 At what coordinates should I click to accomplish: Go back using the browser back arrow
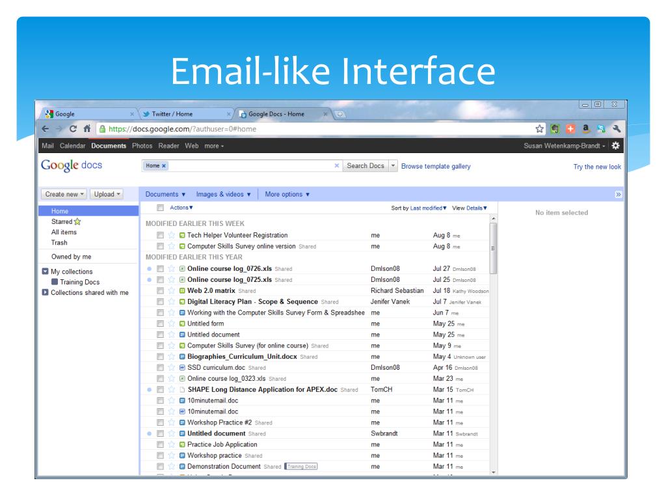(x=46, y=129)
